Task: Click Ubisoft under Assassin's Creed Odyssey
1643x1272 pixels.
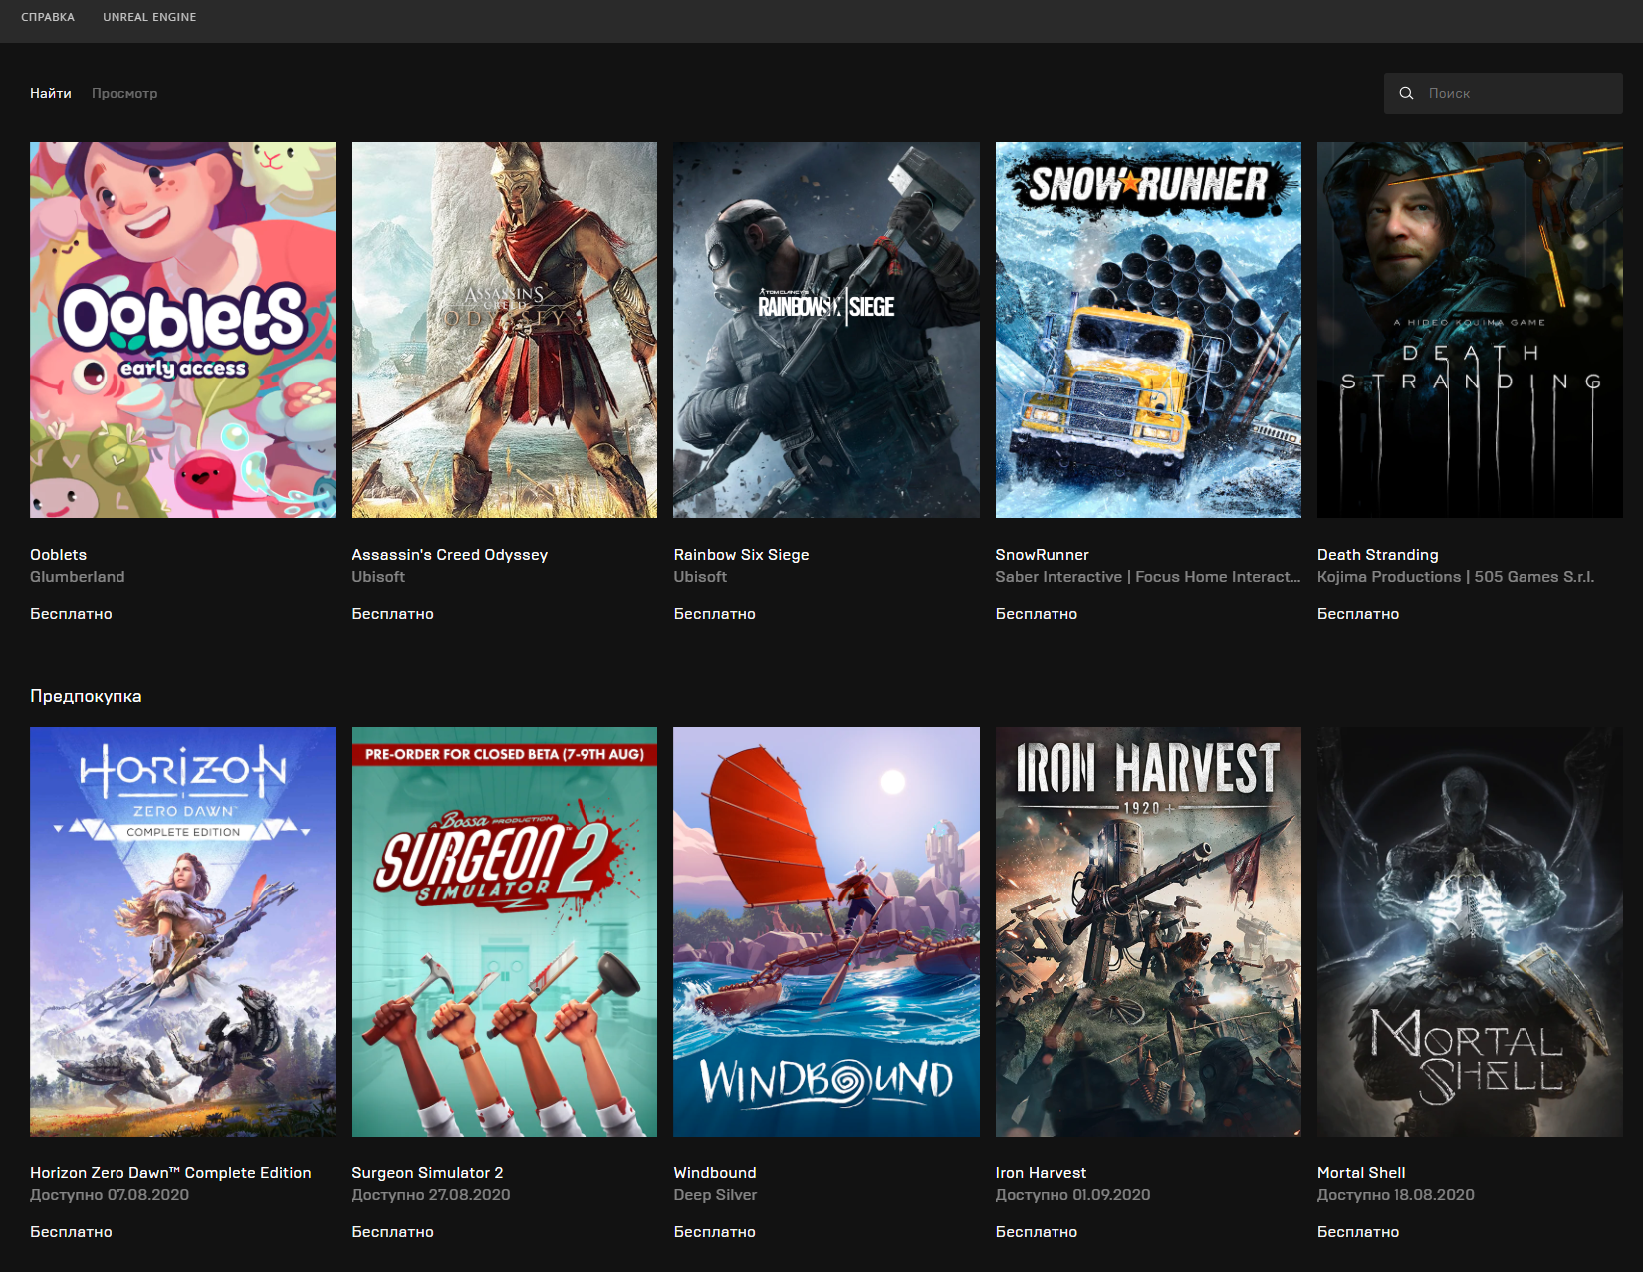Action: pyautogui.click(x=378, y=577)
